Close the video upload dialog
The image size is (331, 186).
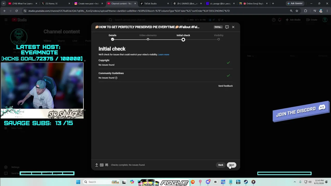(x=233, y=27)
